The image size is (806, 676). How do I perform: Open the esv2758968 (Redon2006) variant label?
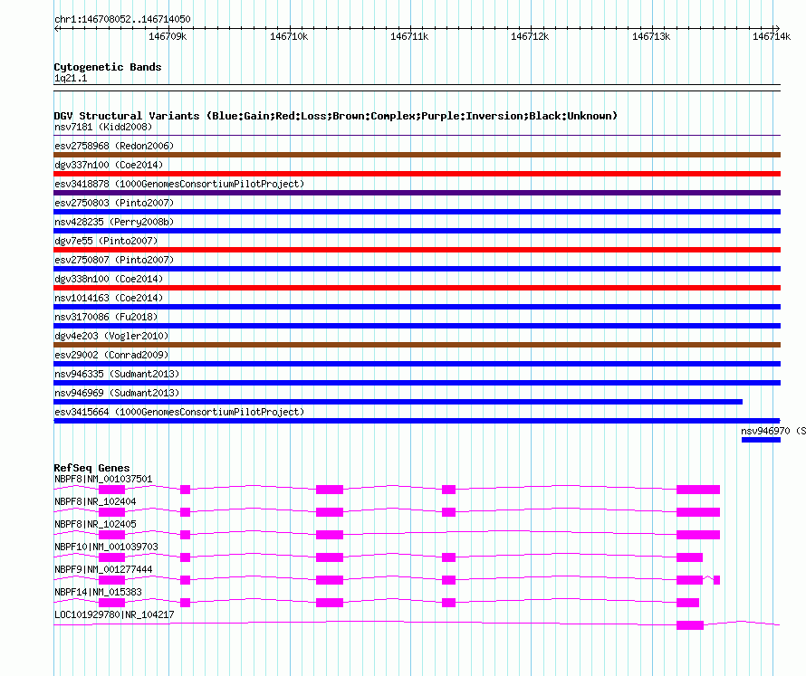click(114, 146)
